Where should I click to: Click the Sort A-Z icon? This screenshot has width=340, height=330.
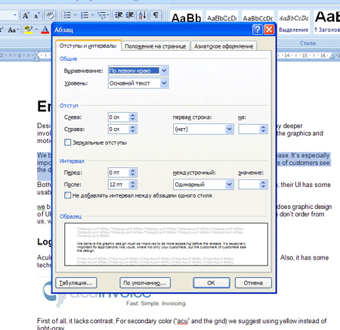(143, 15)
